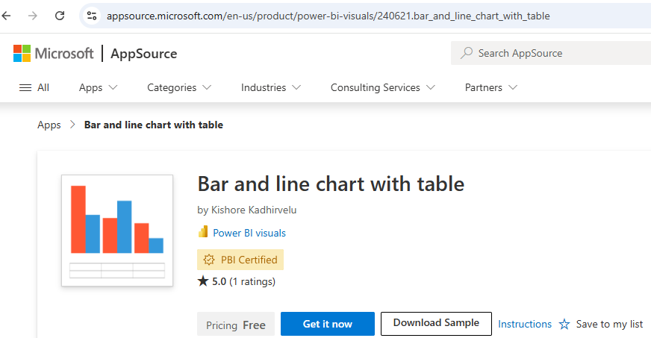Viewport: 651px width, 338px height.
Task: Click the PBI Certified badge
Action: pyautogui.click(x=240, y=260)
